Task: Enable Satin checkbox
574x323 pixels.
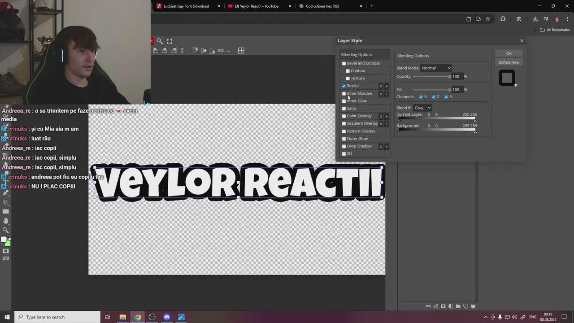Action: pyautogui.click(x=344, y=109)
